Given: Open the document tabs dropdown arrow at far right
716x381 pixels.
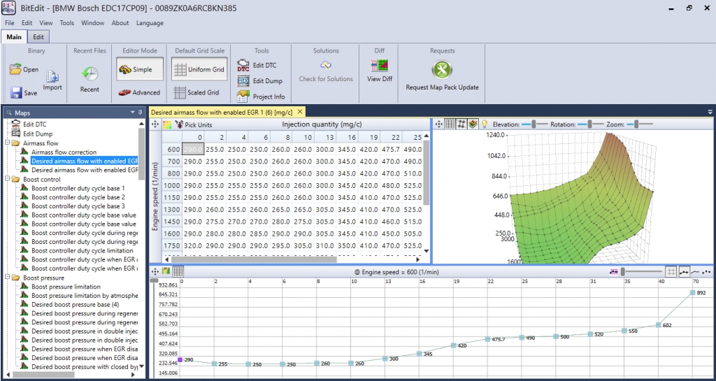Looking at the screenshot, I should 710,112.
